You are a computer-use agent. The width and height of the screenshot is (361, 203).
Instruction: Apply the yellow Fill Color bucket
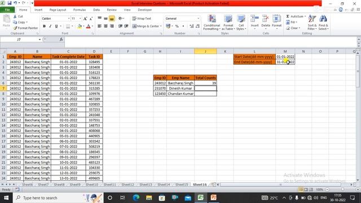80,27
